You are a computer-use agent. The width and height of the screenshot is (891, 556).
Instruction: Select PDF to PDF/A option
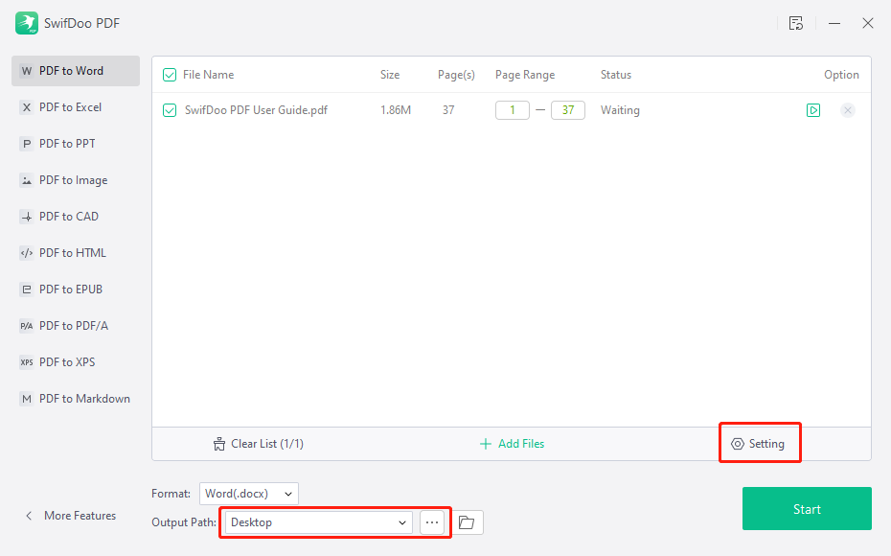(76, 326)
